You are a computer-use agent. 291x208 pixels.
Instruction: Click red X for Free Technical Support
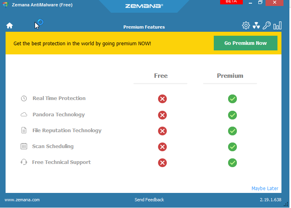[x=162, y=163]
